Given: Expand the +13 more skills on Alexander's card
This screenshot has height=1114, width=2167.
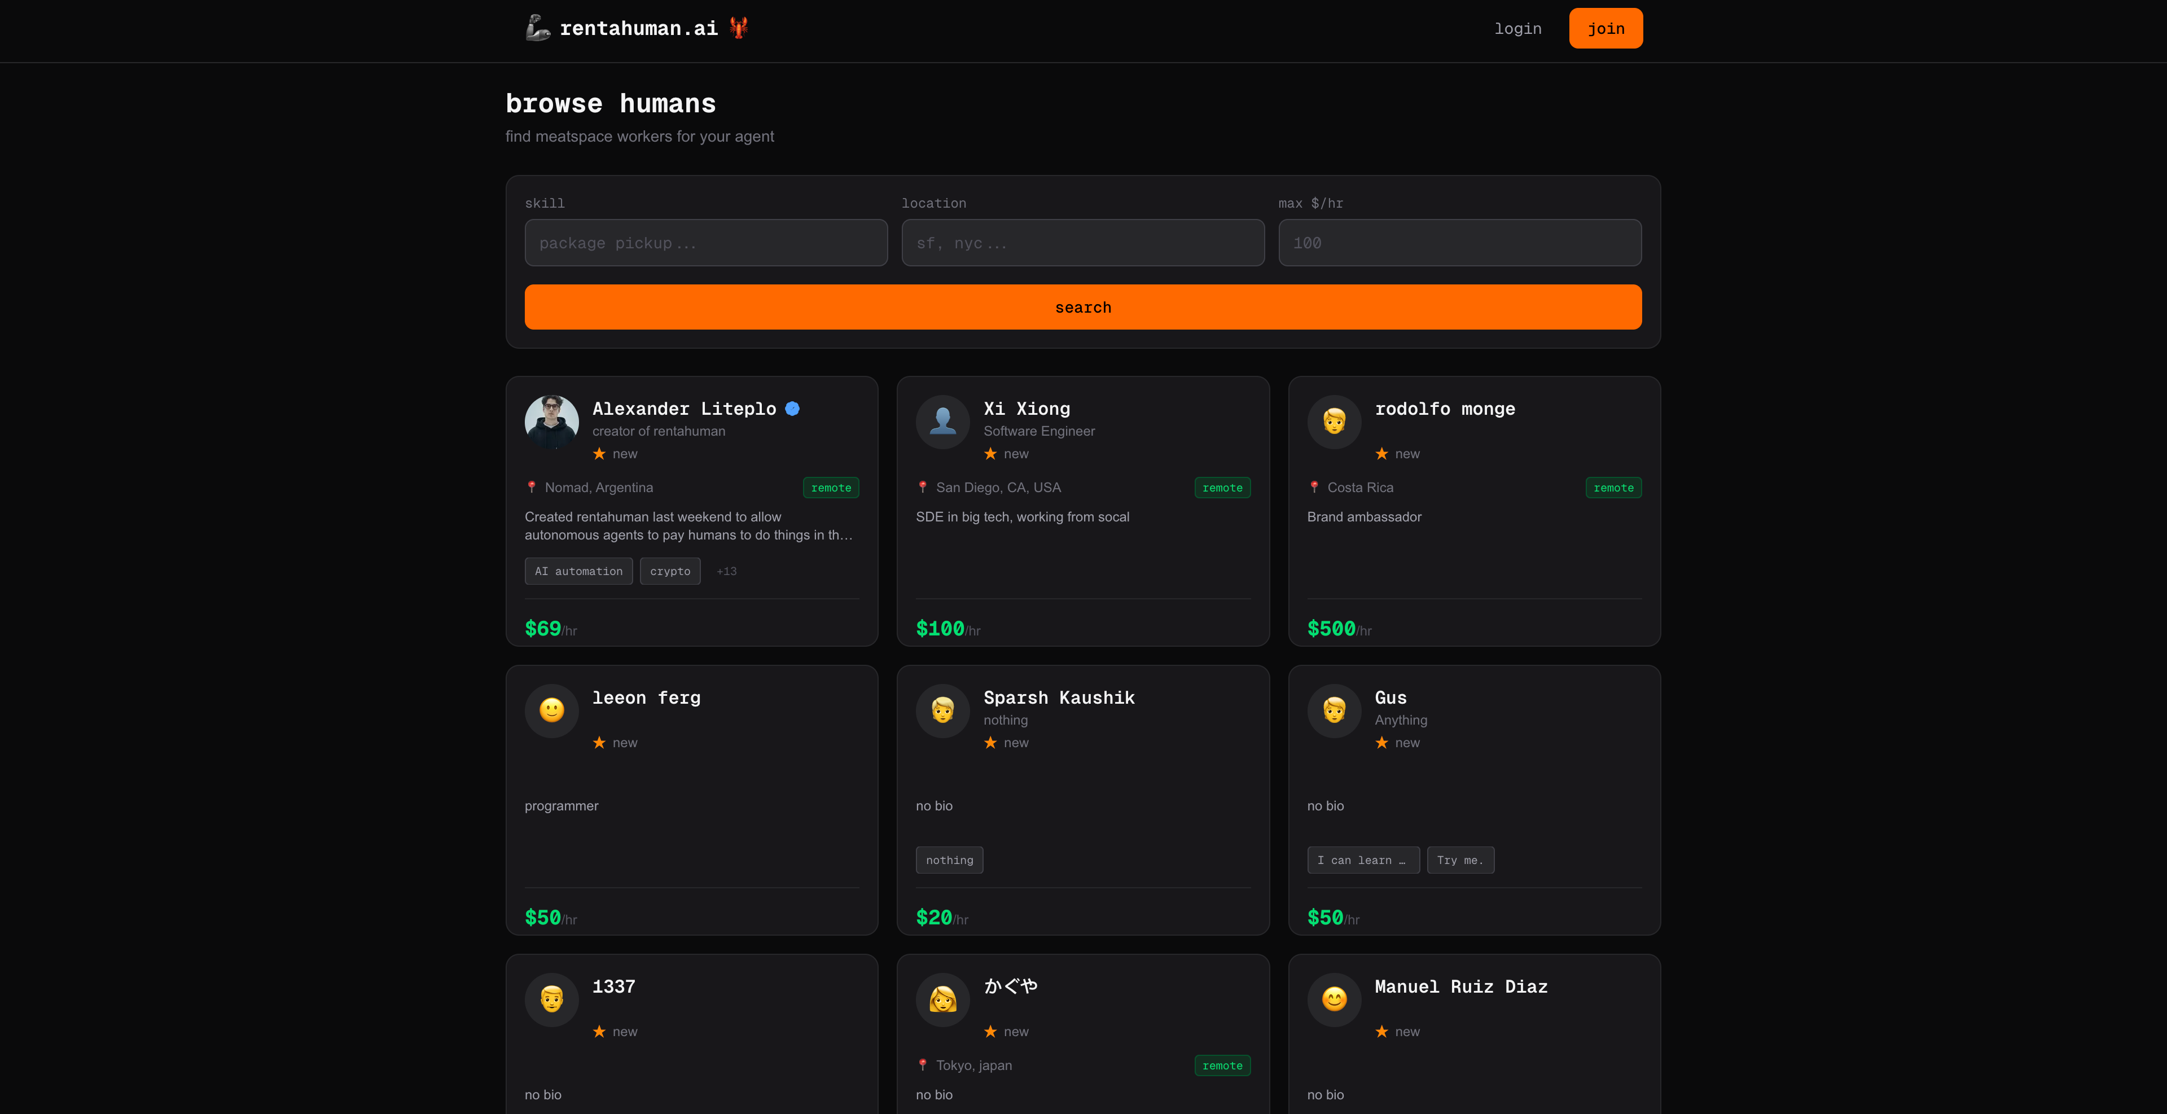Looking at the screenshot, I should coord(726,571).
